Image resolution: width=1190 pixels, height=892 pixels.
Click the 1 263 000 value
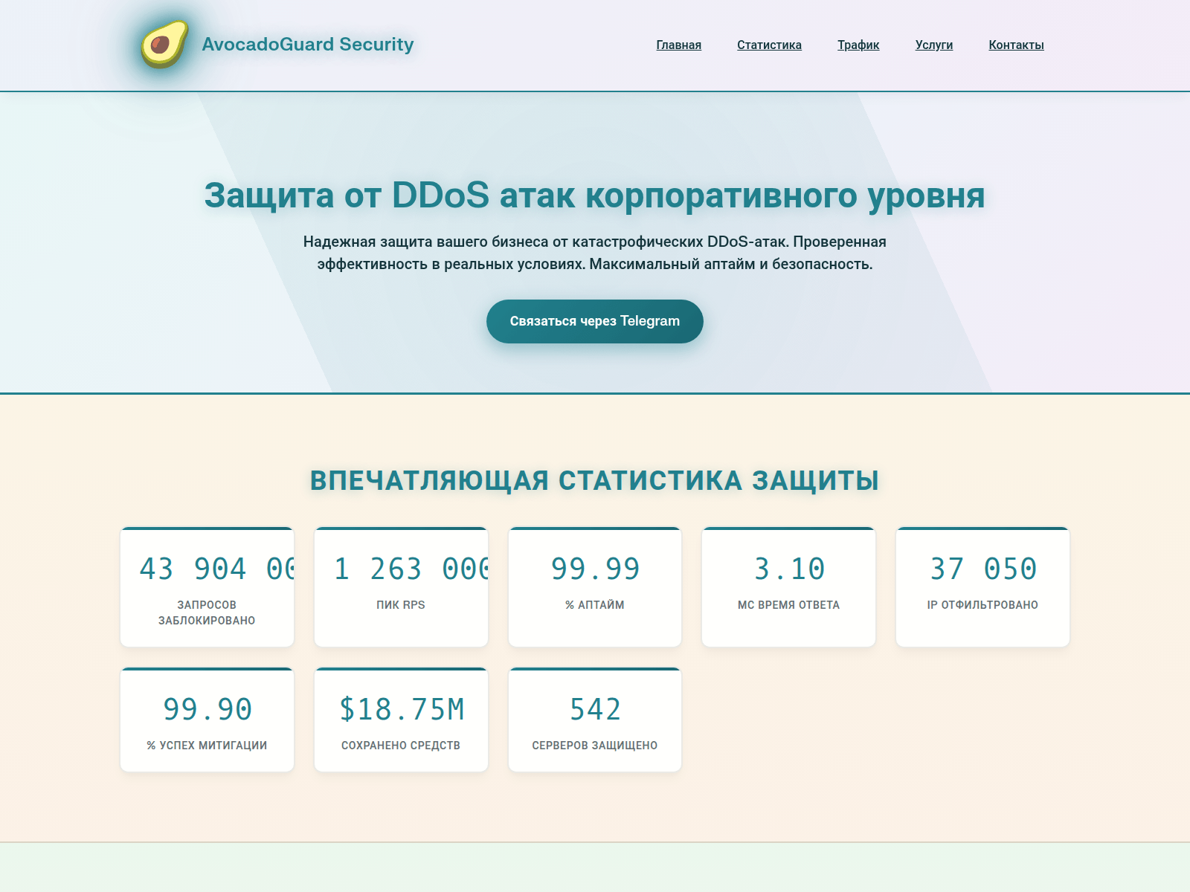point(411,569)
